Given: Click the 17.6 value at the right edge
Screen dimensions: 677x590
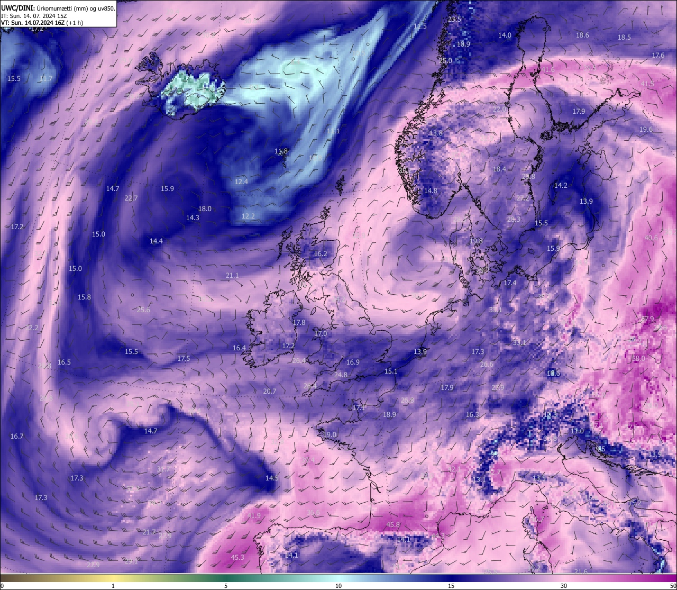Looking at the screenshot, I should point(658,56).
